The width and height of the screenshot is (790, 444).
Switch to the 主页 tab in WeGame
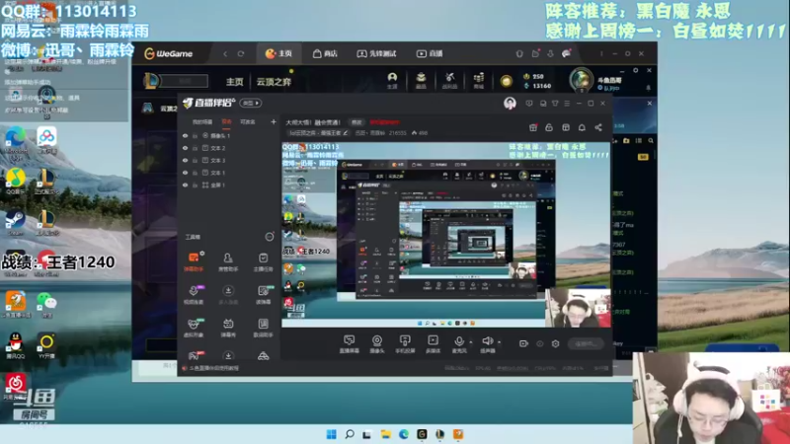(x=278, y=53)
